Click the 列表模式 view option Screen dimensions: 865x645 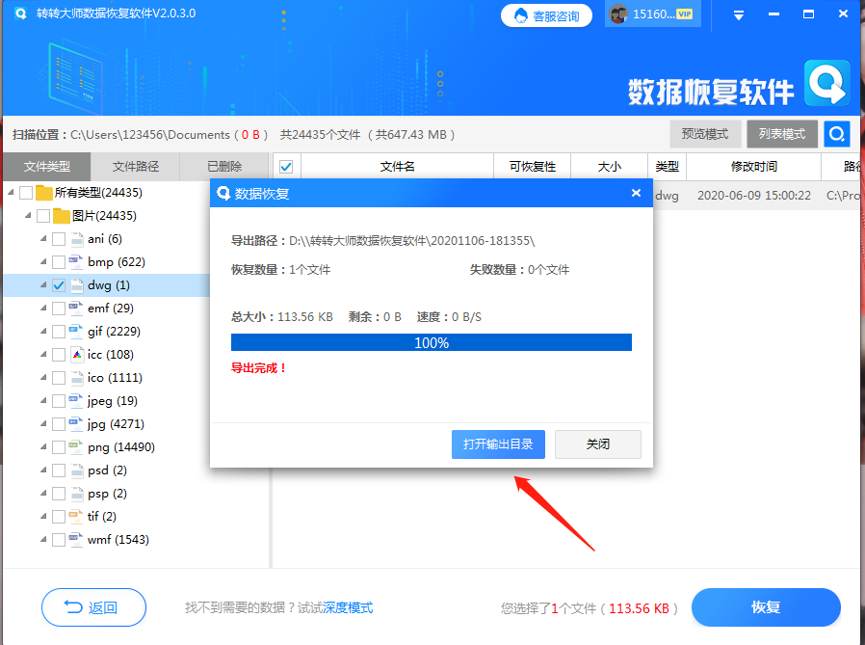(x=781, y=133)
